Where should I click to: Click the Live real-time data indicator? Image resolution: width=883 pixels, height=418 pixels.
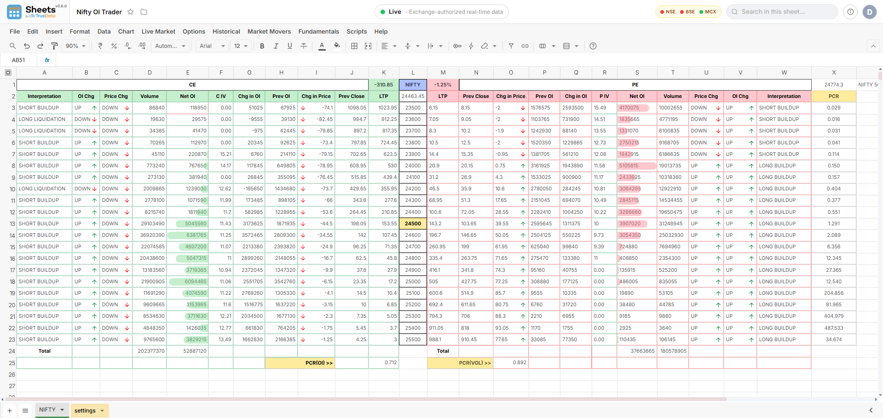[x=441, y=12]
